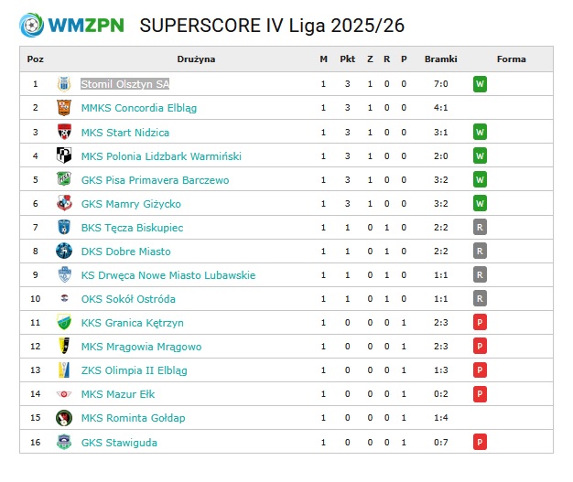Open the ZKS Olimpia II Elbląg link
This screenshot has height=482, width=573.
pyautogui.click(x=134, y=370)
